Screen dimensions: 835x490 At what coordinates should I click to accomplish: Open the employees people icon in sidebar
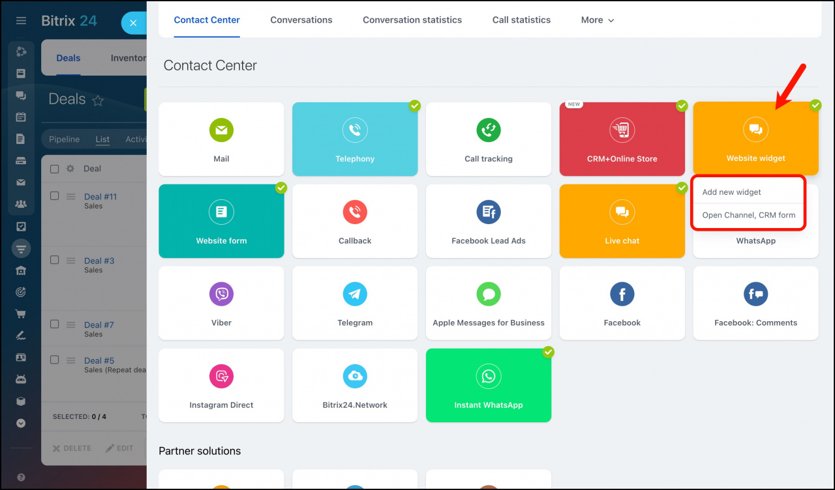21,205
